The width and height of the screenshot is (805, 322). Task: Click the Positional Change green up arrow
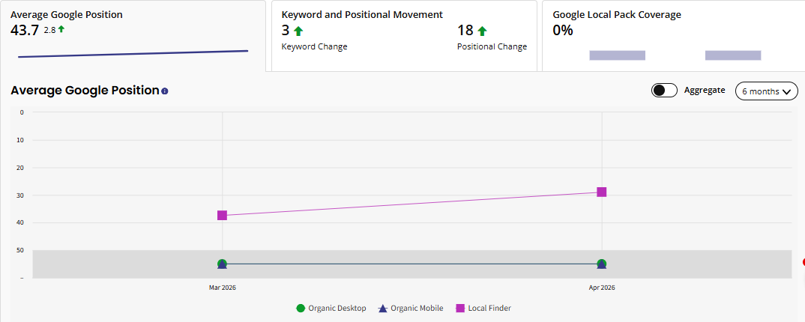(x=482, y=31)
